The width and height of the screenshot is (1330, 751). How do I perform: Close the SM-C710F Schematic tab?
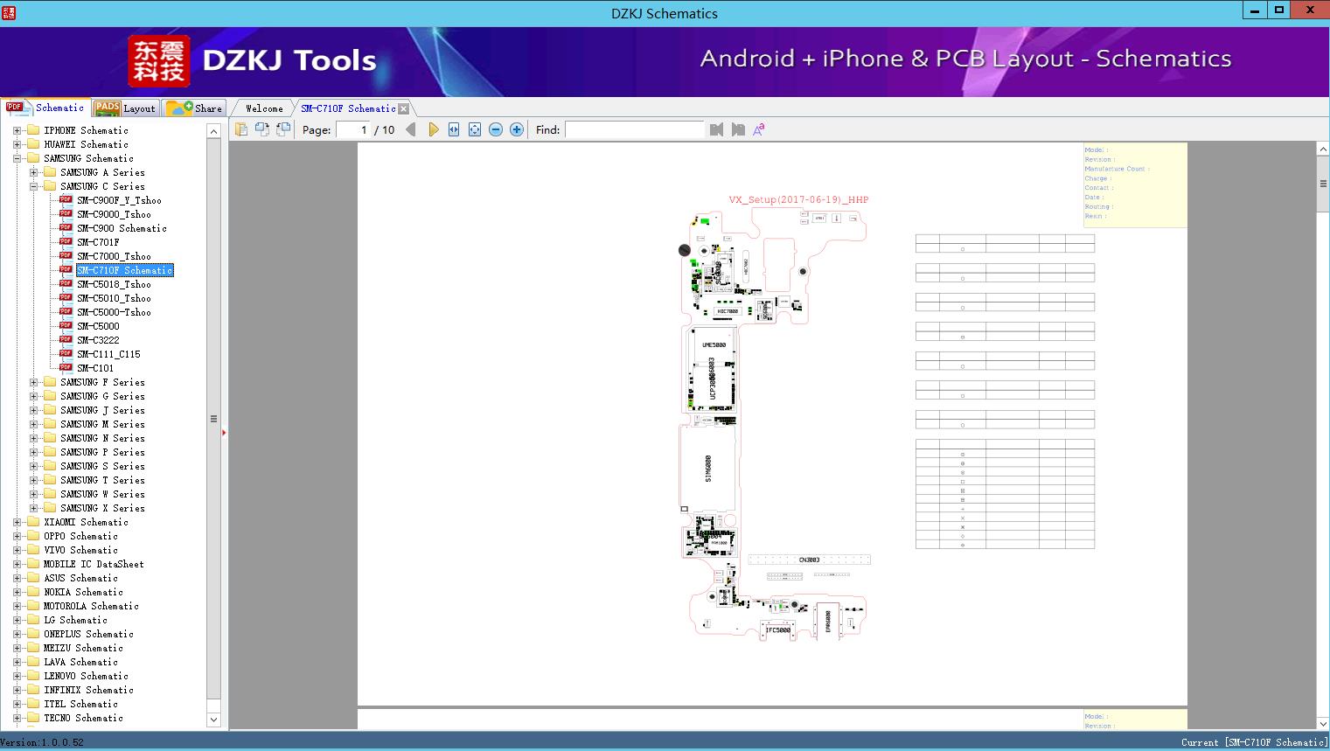coord(403,108)
